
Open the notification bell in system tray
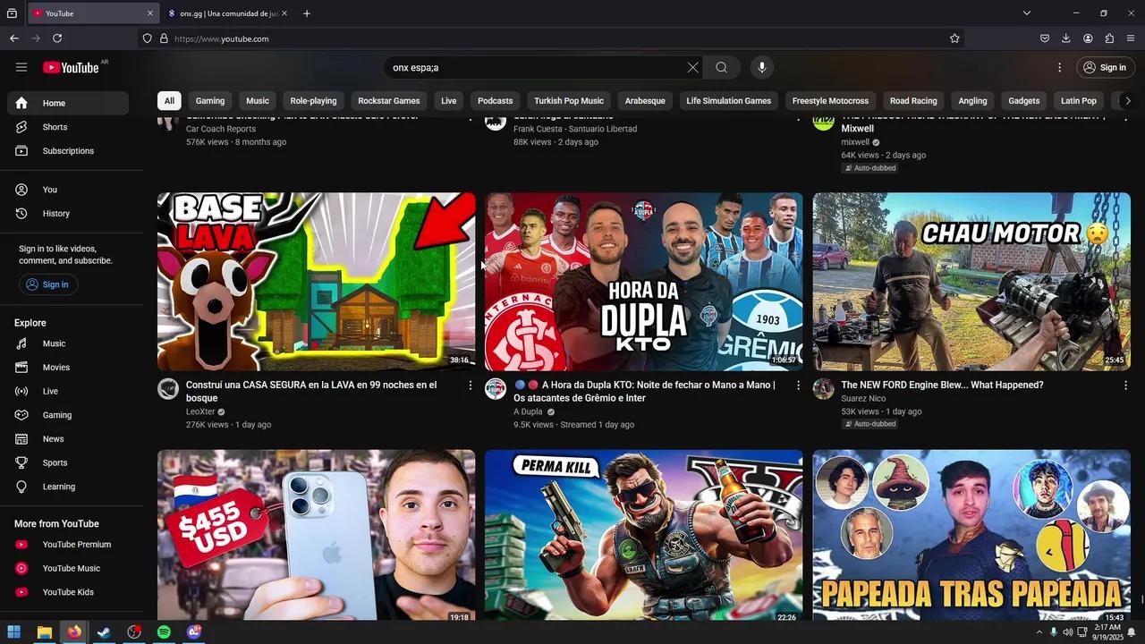click(1132, 632)
